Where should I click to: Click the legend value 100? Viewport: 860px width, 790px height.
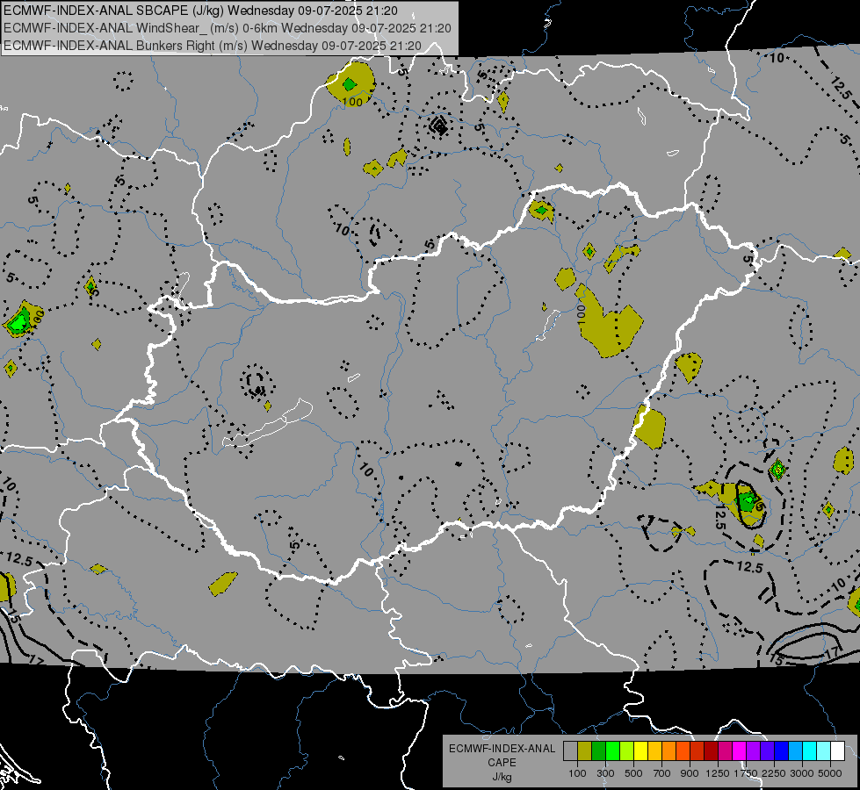point(577,773)
